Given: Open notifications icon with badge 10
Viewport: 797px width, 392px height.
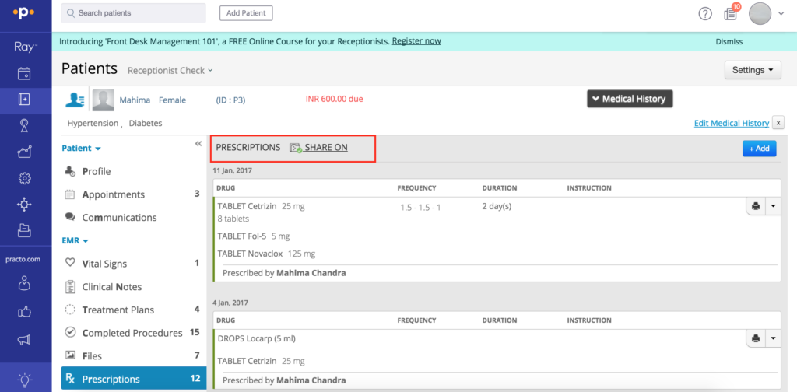Looking at the screenshot, I should (x=730, y=13).
